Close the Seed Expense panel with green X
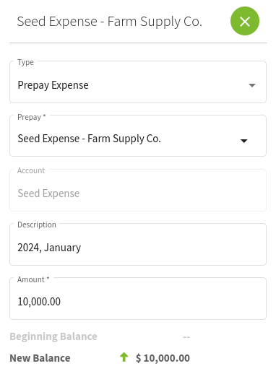 point(244,21)
